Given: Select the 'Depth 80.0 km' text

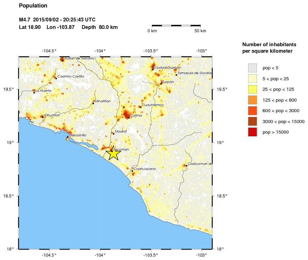Looking at the screenshot, I should [x=100, y=27].
